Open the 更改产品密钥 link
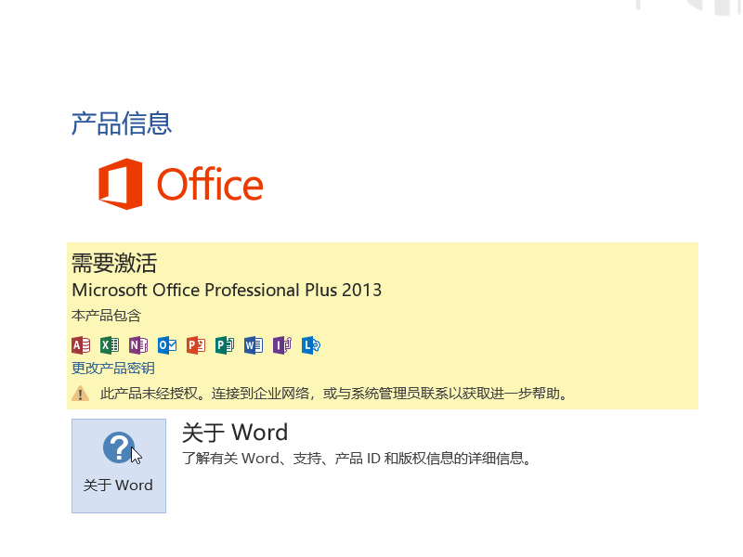The image size is (743, 557). [x=113, y=368]
